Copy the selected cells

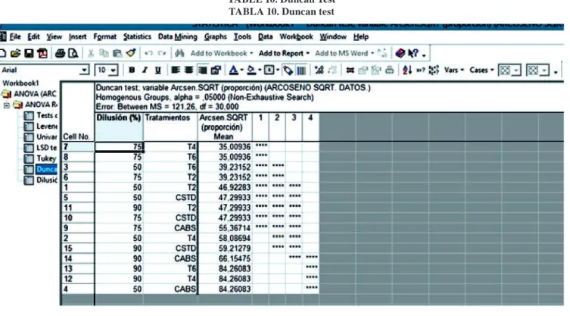(x=104, y=54)
